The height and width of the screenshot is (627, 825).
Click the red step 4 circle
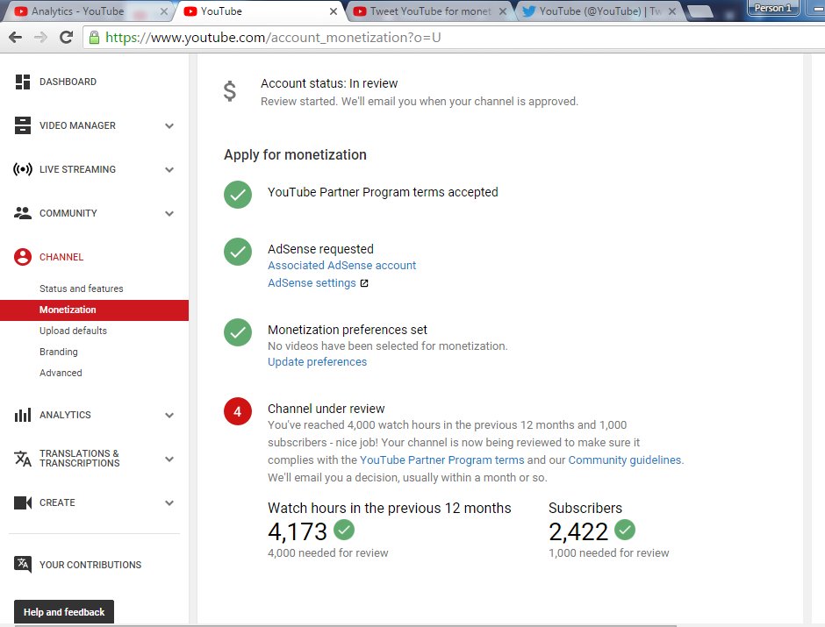(x=238, y=411)
